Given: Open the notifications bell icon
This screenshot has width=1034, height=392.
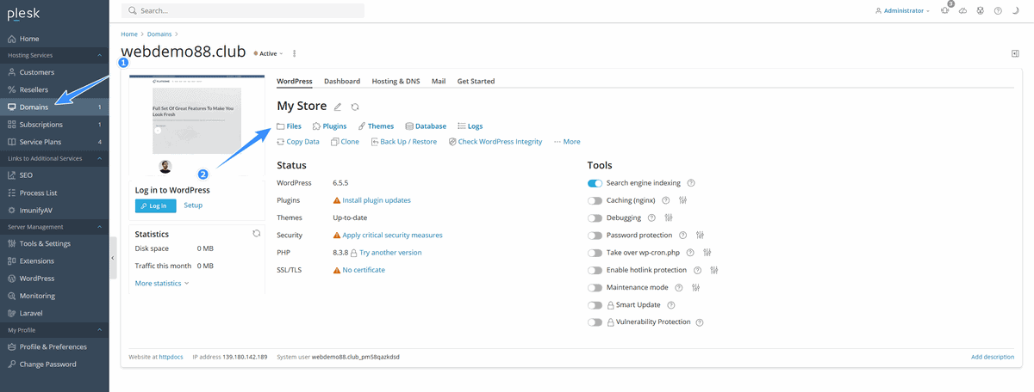Looking at the screenshot, I should point(945,10).
